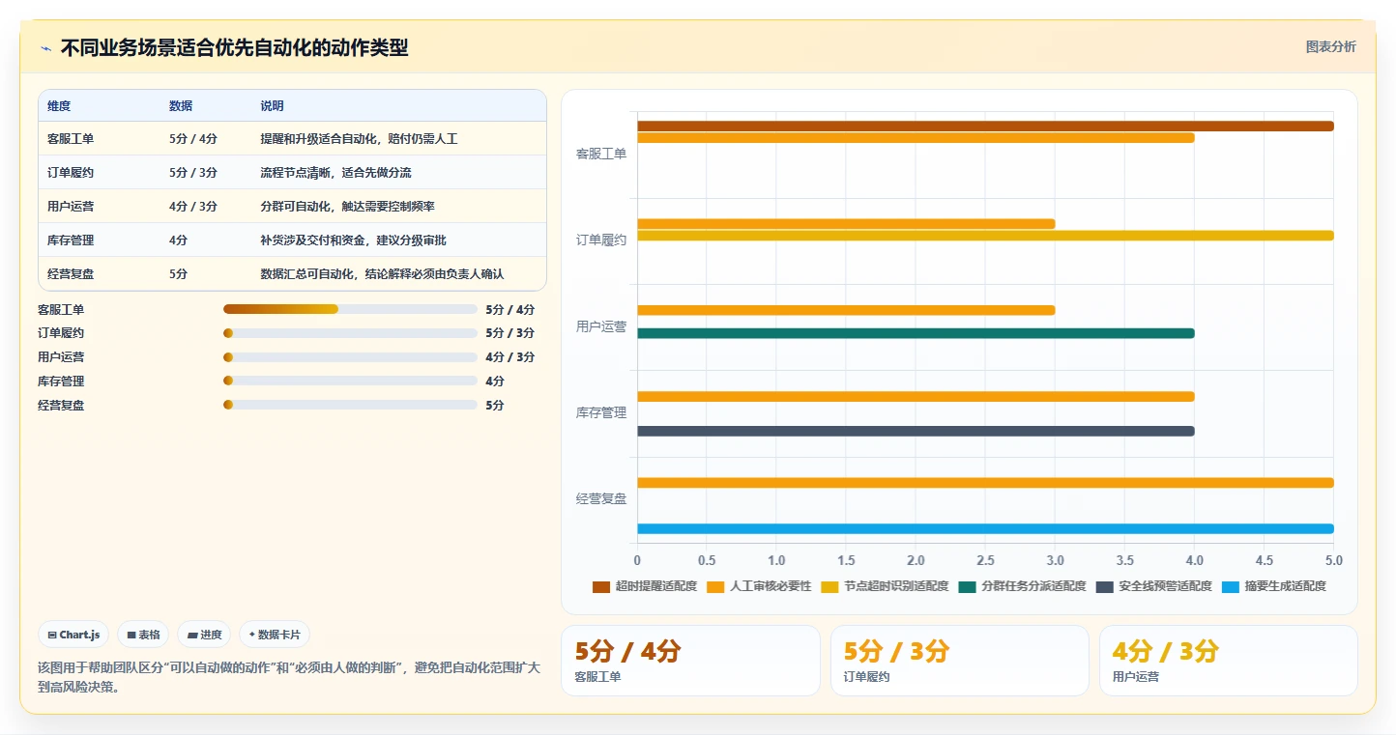
Task: Click the 5.0 tick on the x-axis
Action: click(x=1334, y=560)
